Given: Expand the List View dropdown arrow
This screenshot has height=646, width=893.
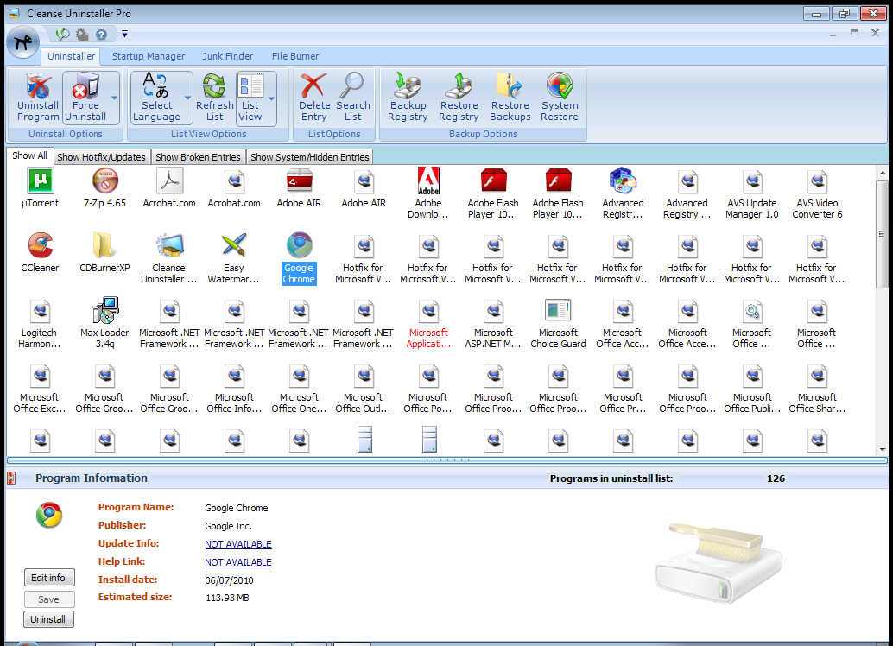Looking at the screenshot, I should click(272, 98).
